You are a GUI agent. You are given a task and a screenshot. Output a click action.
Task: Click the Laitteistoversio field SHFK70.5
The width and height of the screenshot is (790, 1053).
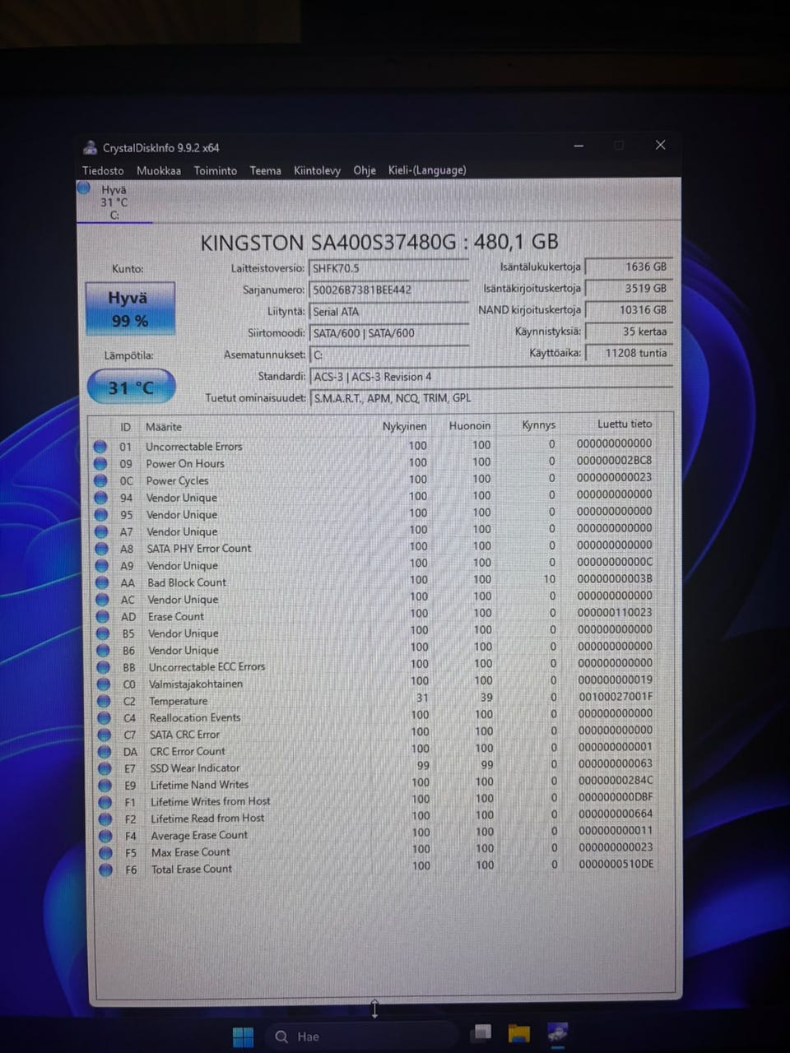pos(388,268)
